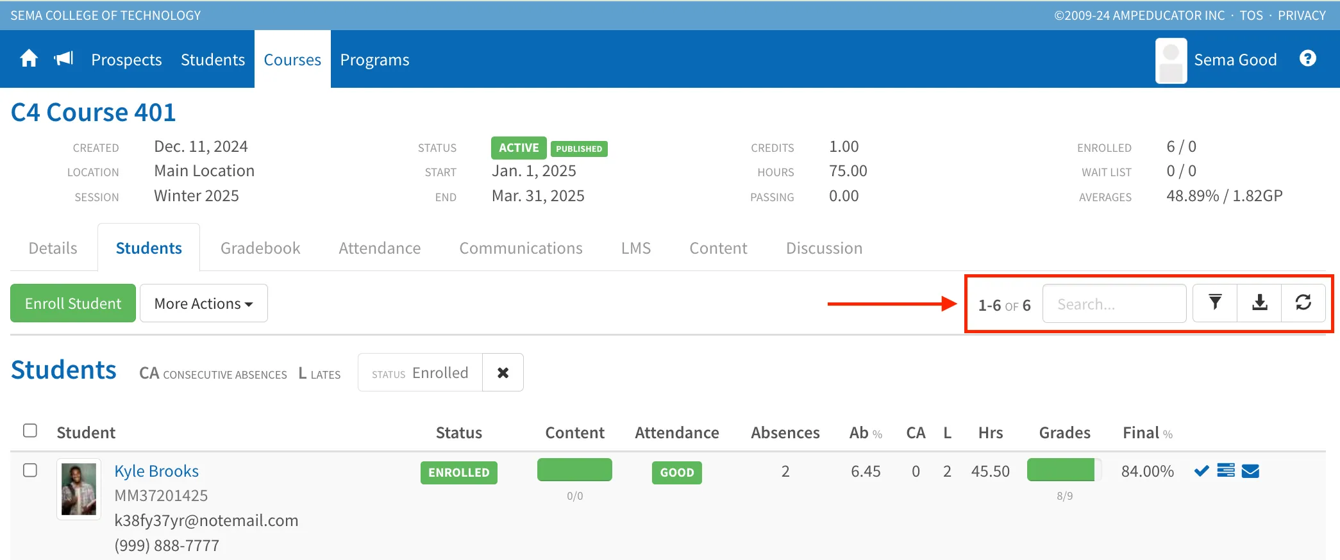Image resolution: width=1340 pixels, height=560 pixels.
Task: Open Kyle Brooks student link
Action: coord(156,471)
